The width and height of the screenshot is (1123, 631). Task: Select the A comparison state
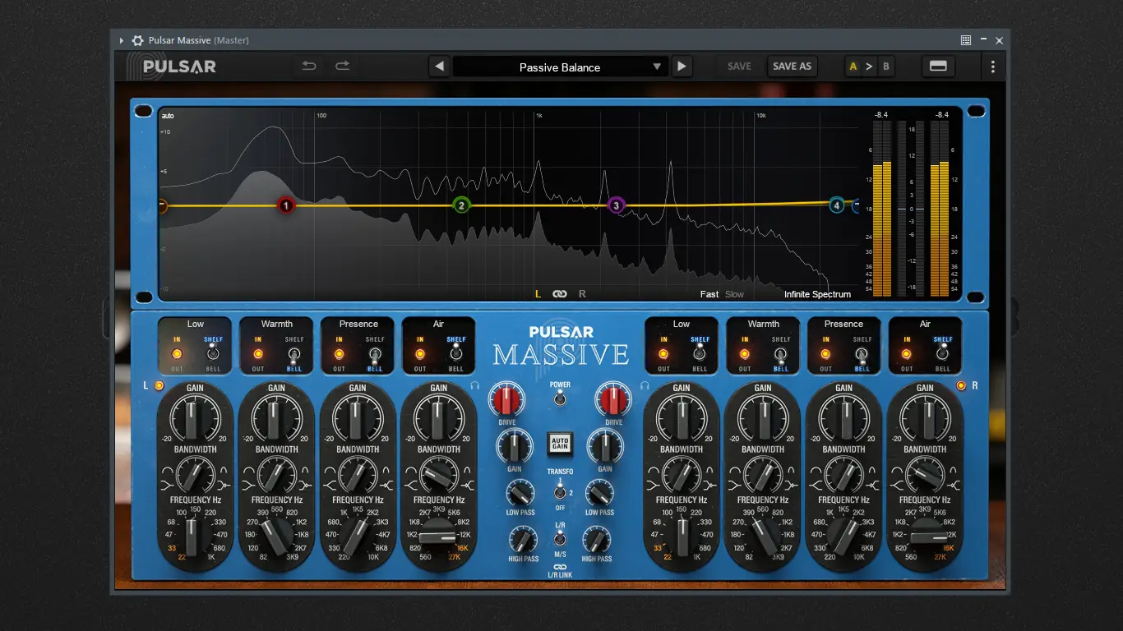[x=853, y=67]
